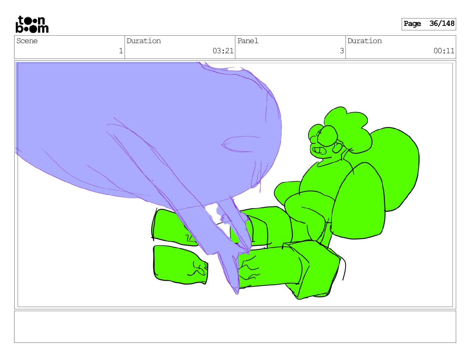Click the 'Scene' header label
471x364 pixels.
point(27,41)
